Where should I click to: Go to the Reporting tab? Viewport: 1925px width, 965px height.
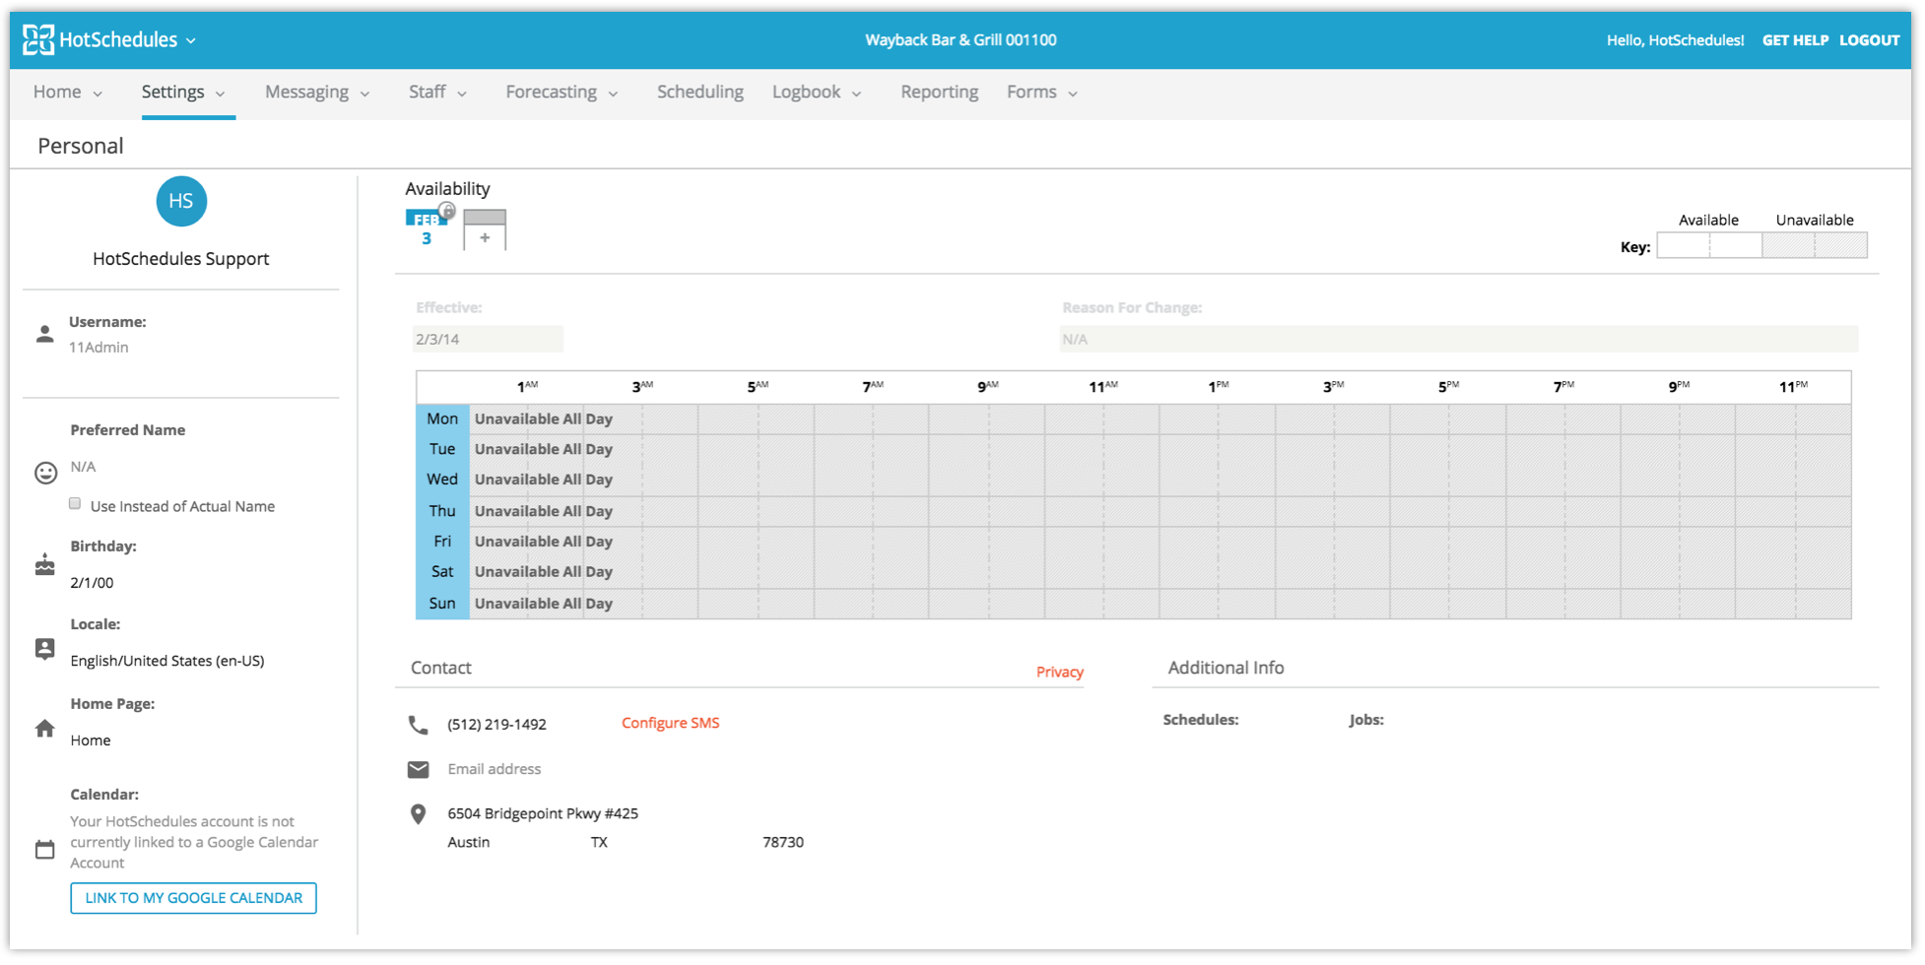click(939, 93)
